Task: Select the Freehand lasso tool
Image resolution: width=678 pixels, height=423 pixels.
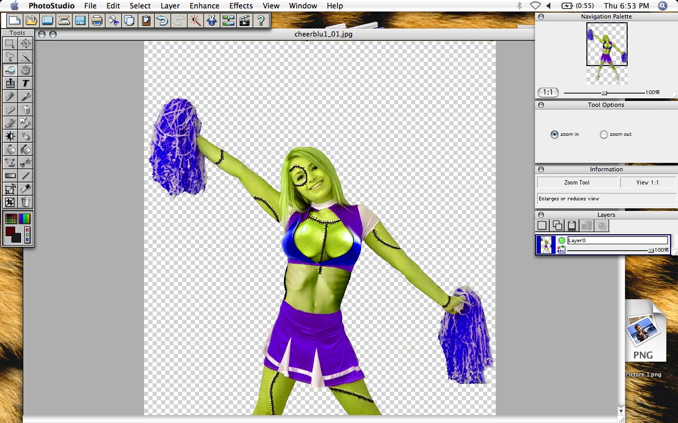Action: [10, 57]
